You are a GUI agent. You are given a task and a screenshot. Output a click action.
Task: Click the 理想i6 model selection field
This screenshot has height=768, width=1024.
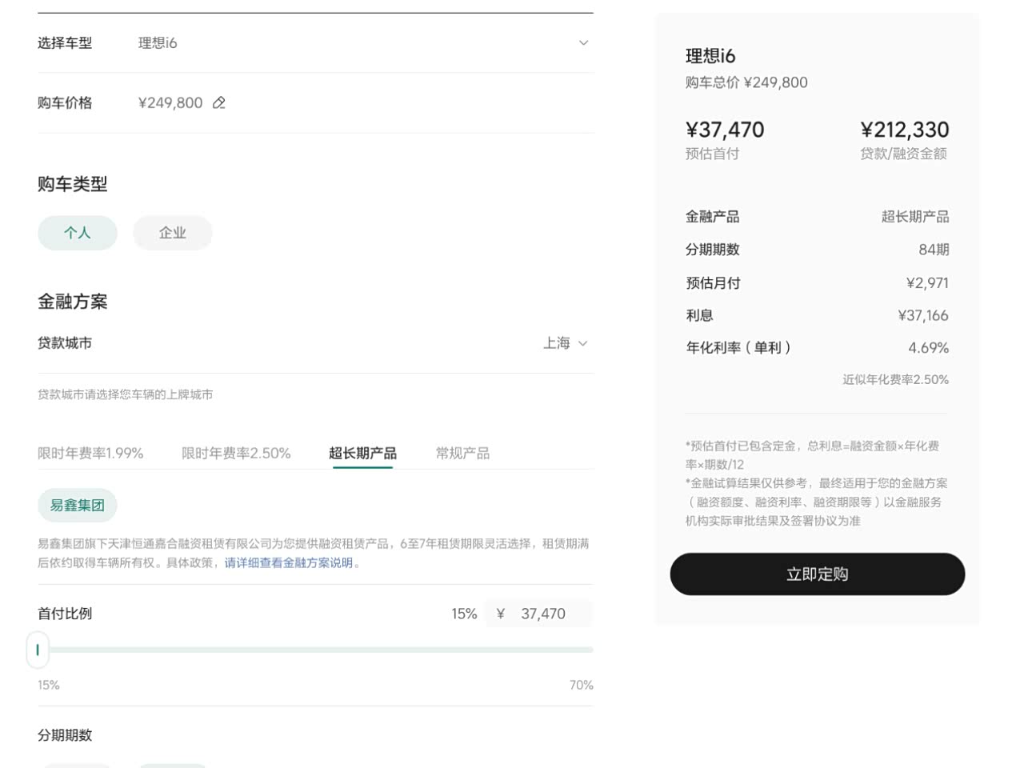coord(158,43)
